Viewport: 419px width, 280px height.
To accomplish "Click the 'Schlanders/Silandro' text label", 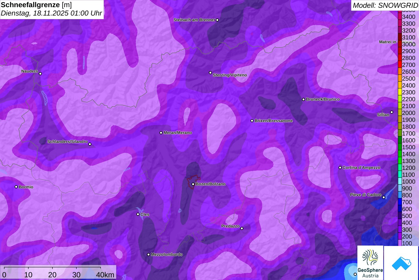I will (x=68, y=142).
